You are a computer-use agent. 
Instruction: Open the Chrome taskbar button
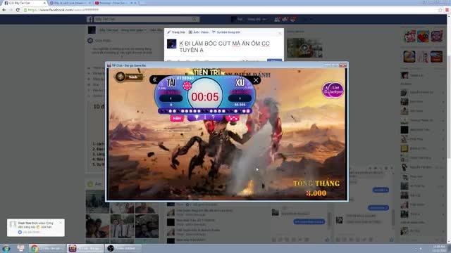[47, 248]
